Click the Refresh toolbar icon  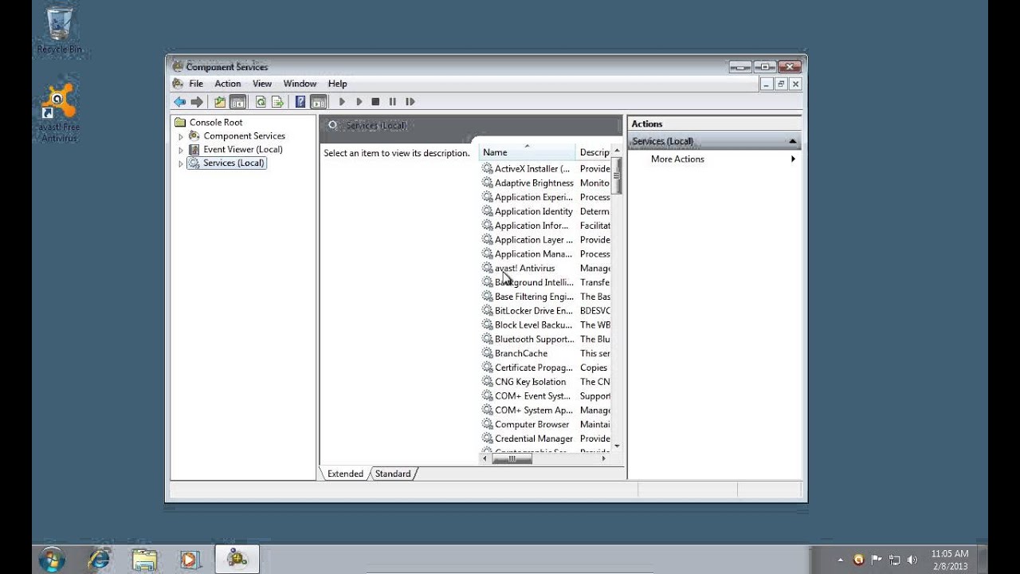261,102
